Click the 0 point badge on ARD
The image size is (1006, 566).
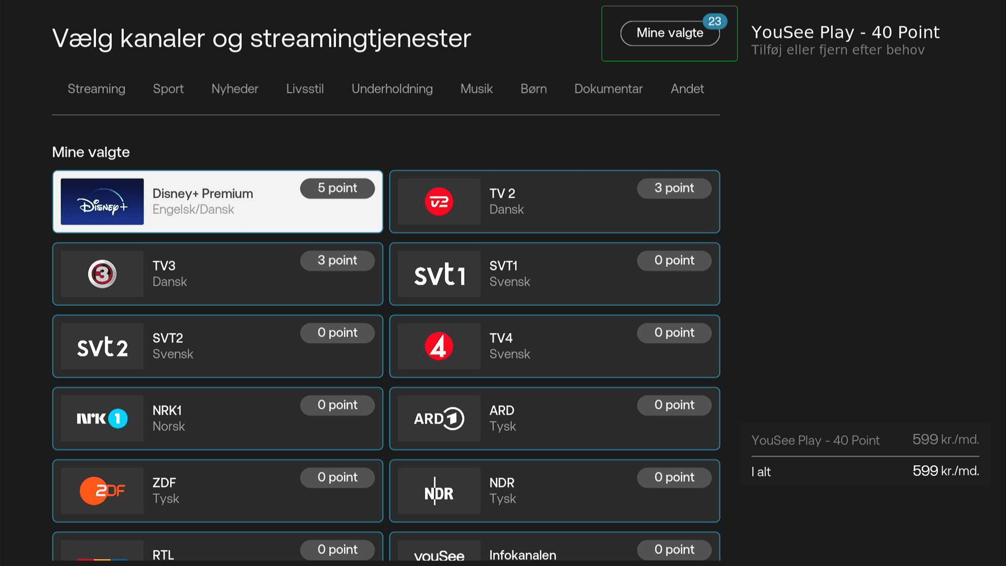click(x=674, y=405)
